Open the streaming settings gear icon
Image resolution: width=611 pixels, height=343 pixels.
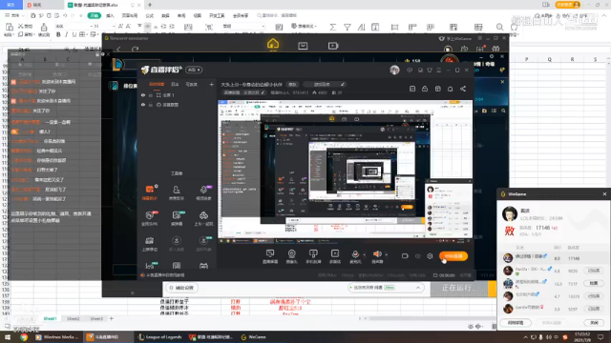pos(430,256)
